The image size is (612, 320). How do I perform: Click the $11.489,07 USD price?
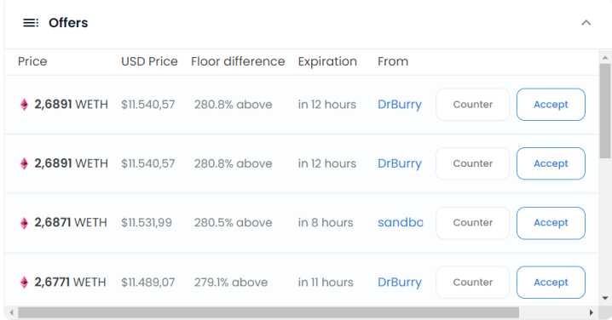tap(148, 283)
